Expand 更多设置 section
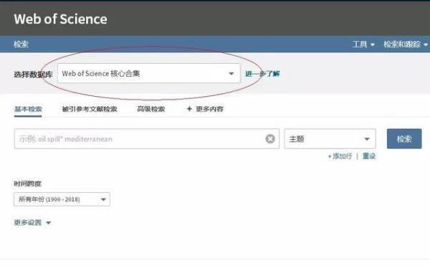430x266 pixels. point(32,222)
